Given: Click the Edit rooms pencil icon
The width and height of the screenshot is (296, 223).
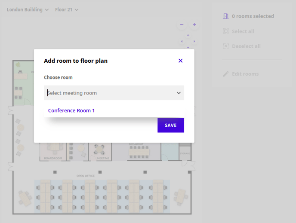Looking at the screenshot, I should coord(226,74).
